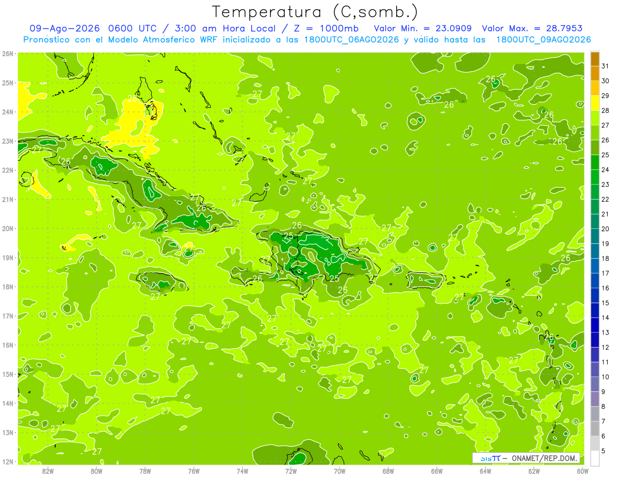Click the 66W longitude axis label
619x478 pixels.
[x=437, y=471]
